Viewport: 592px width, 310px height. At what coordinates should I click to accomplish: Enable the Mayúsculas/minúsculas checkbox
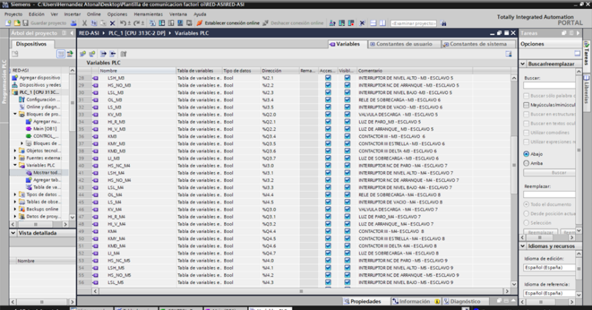click(526, 105)
